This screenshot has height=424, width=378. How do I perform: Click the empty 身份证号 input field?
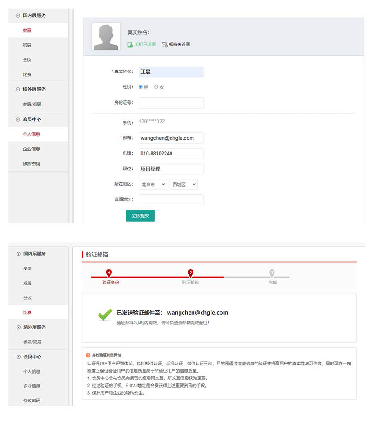point(171,103)
